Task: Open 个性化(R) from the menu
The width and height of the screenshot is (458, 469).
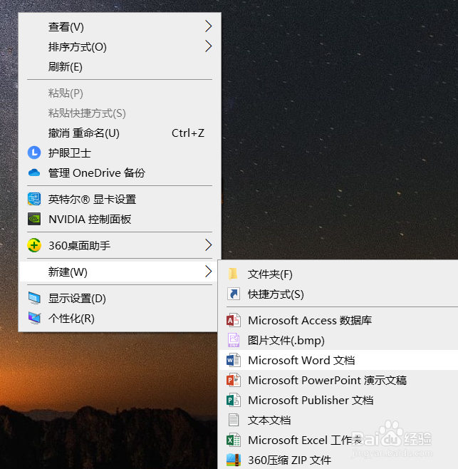Action: [120, 318]
